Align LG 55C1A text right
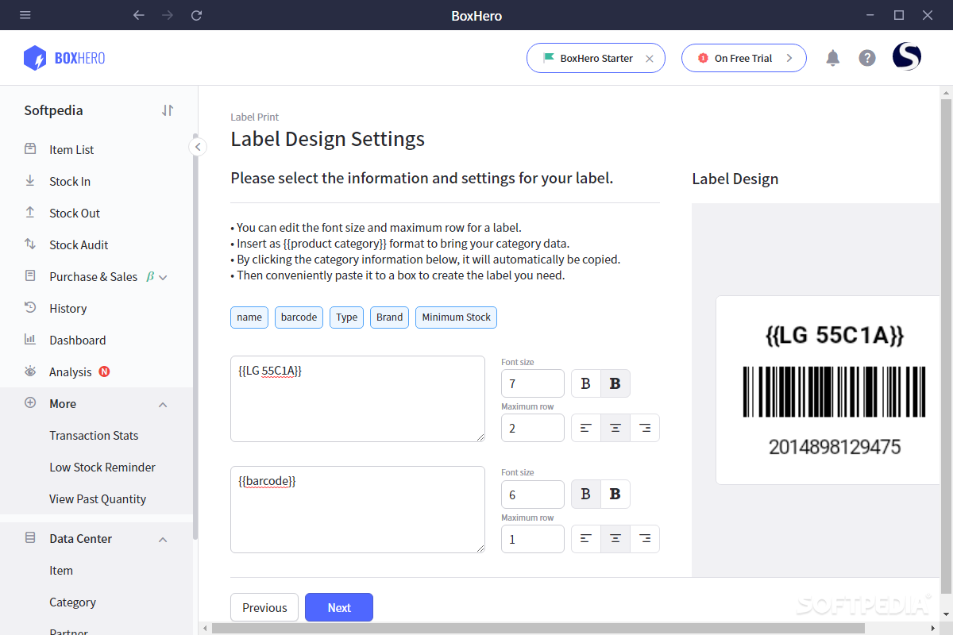This screenshot has width=953, height=635. click(645, 428)
